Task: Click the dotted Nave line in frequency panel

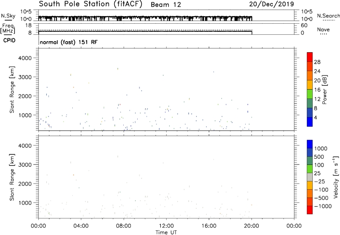Action: (x=145, y=30)
